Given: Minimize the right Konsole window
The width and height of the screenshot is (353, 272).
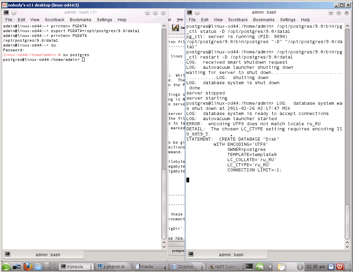Looking at the screenshot, I should point(331,13).
